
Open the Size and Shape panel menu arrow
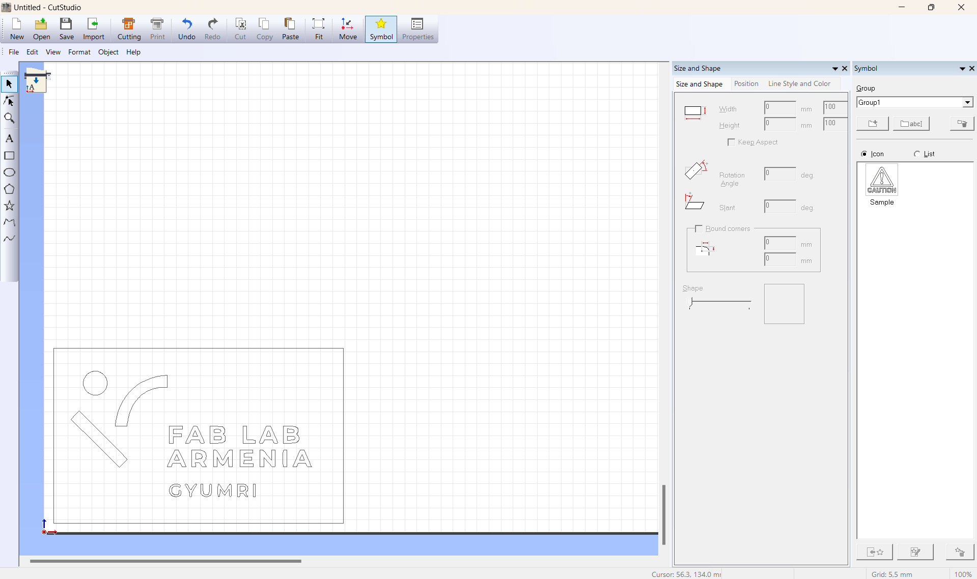(835, 69)
